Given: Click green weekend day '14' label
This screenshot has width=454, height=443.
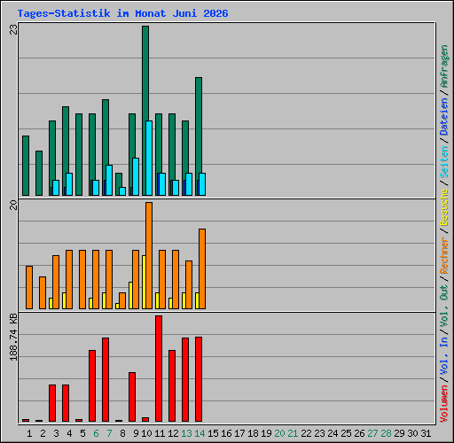Looking at the screenshot, I should point(200,433).
